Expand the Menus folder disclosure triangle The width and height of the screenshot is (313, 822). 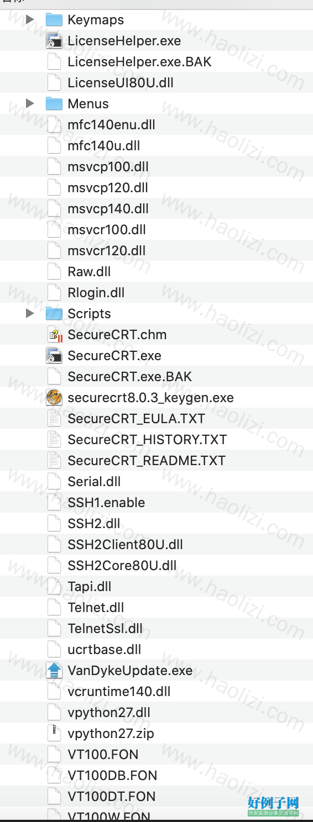coord(30,104)
